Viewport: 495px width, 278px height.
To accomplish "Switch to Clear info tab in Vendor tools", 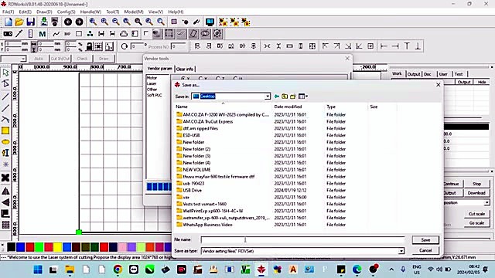I will [x=185, y=69].
